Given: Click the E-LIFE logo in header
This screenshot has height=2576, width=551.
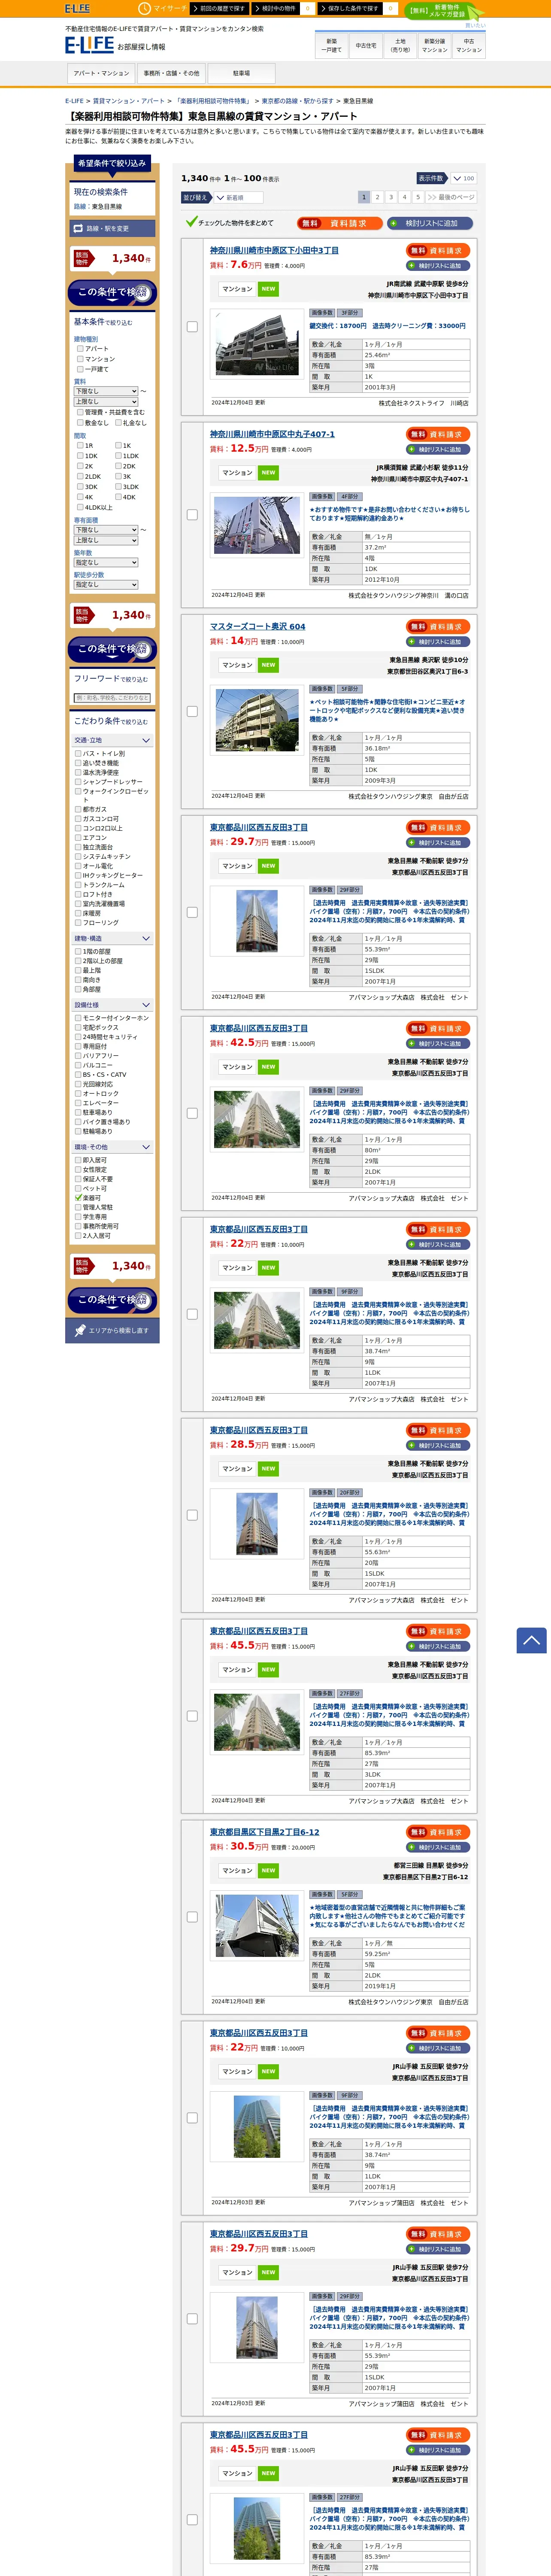Looking at the screenshot, I should 89,45.
